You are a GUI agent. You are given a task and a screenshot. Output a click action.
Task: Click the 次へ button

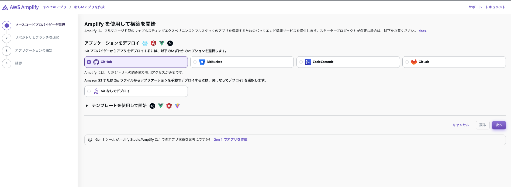[499, 125]
